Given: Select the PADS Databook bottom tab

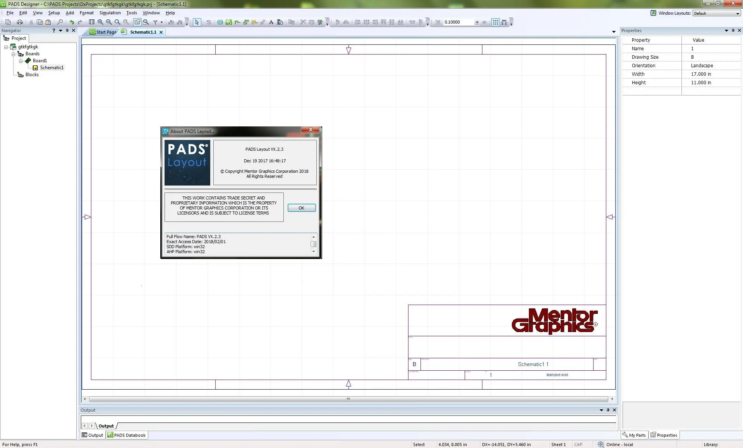Looking at the screenshot, I should [127, 435].
